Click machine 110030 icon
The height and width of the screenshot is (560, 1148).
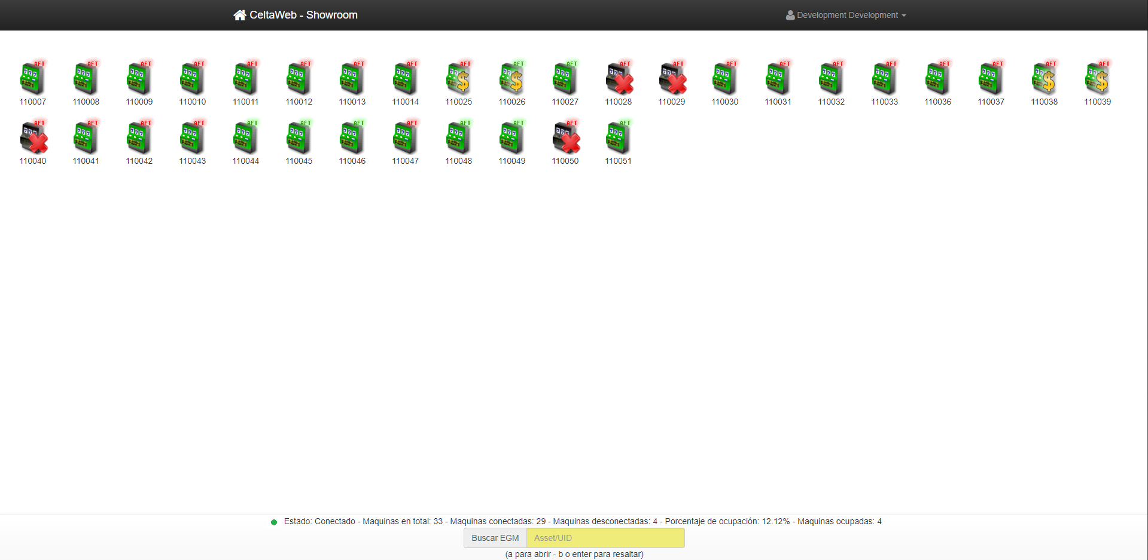pos(725,78)
